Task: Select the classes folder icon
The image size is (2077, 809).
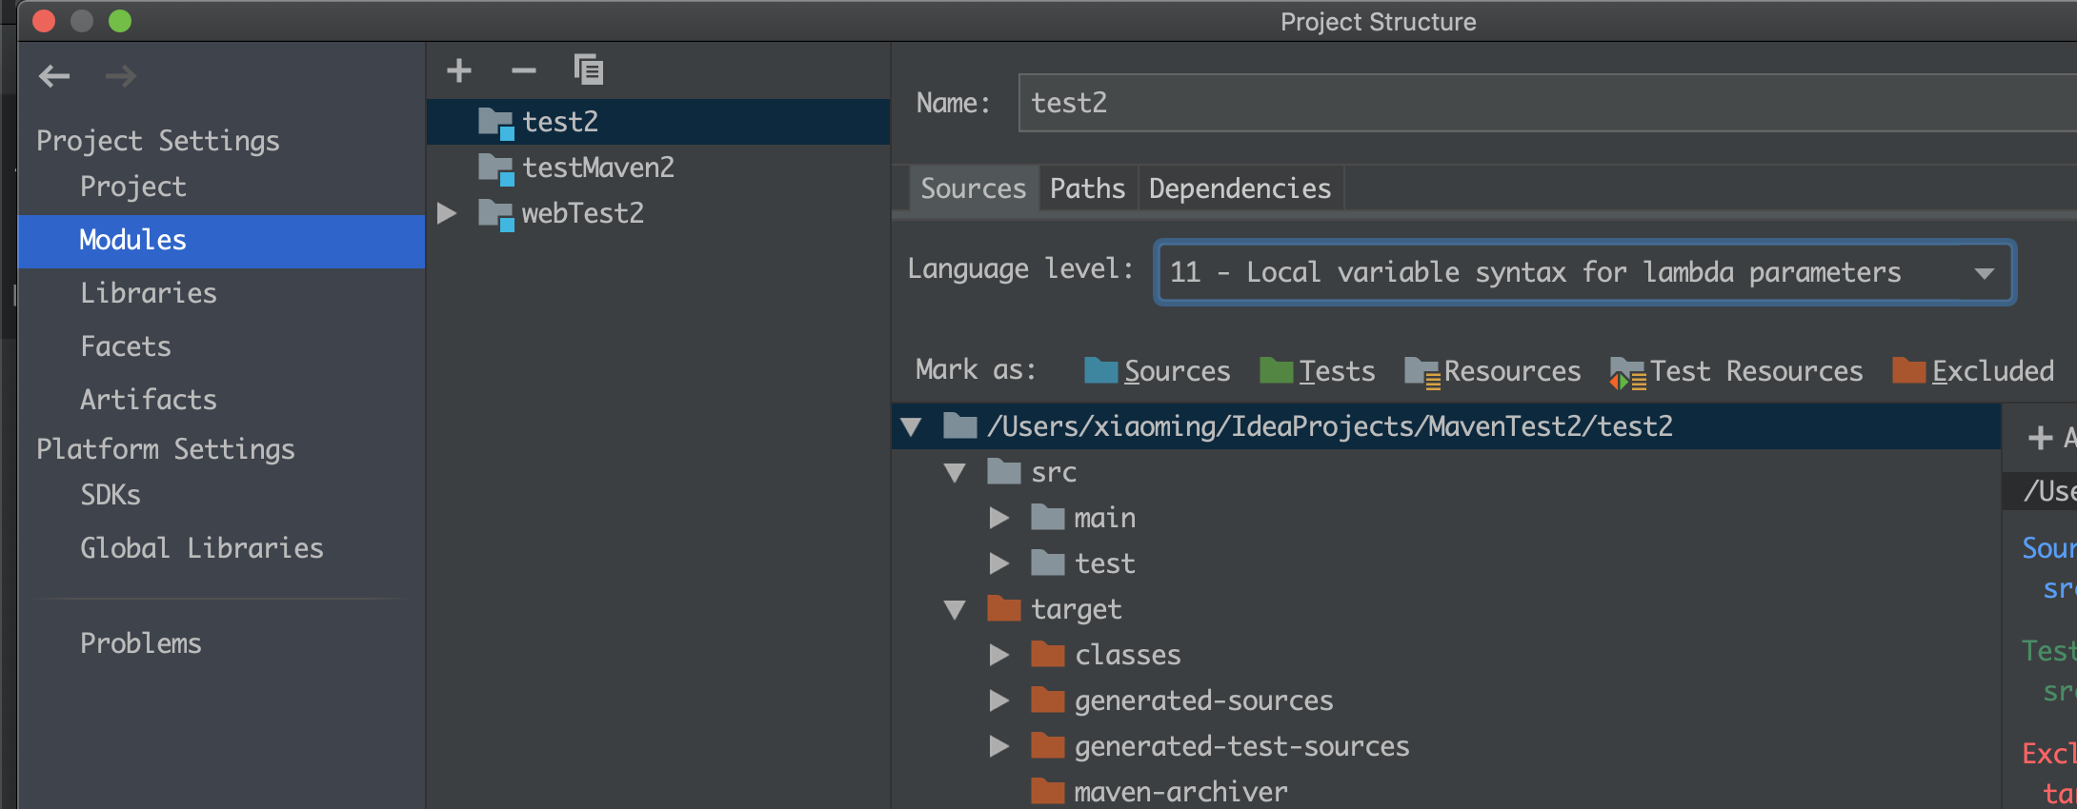Action: pyautogui.click(x=1048, y=654)
